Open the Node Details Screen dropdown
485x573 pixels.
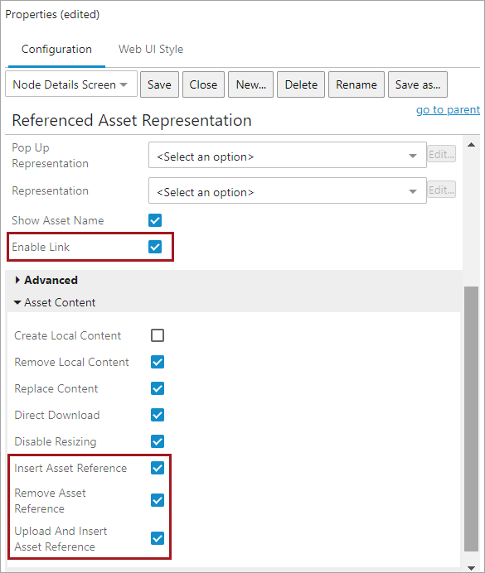click(x=71, y=84)
